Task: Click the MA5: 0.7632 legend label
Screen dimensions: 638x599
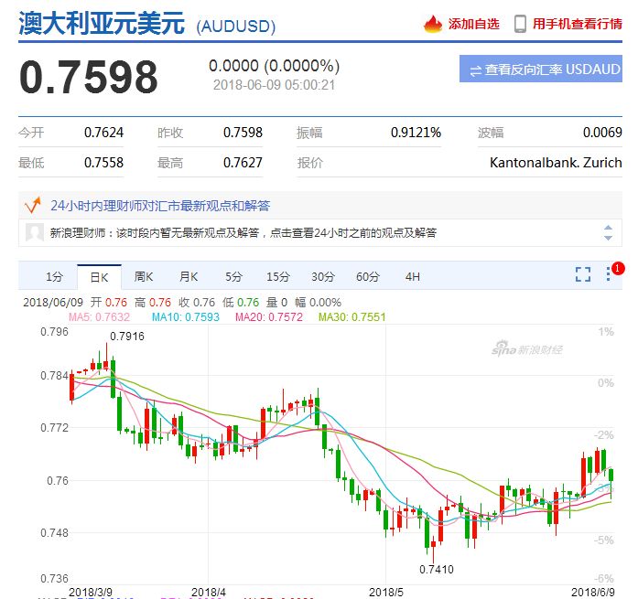Action: 99,317
